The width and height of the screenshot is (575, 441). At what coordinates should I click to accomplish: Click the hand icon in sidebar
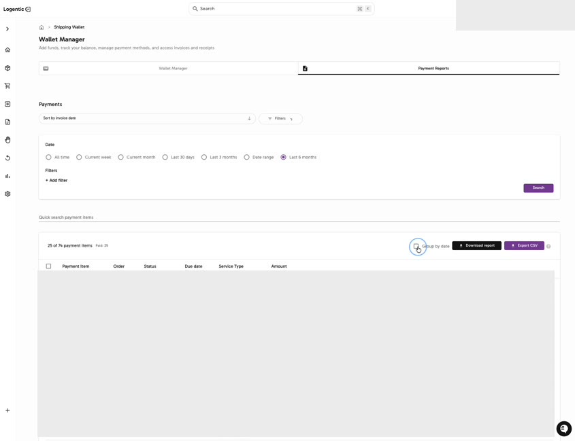(7, 140)
